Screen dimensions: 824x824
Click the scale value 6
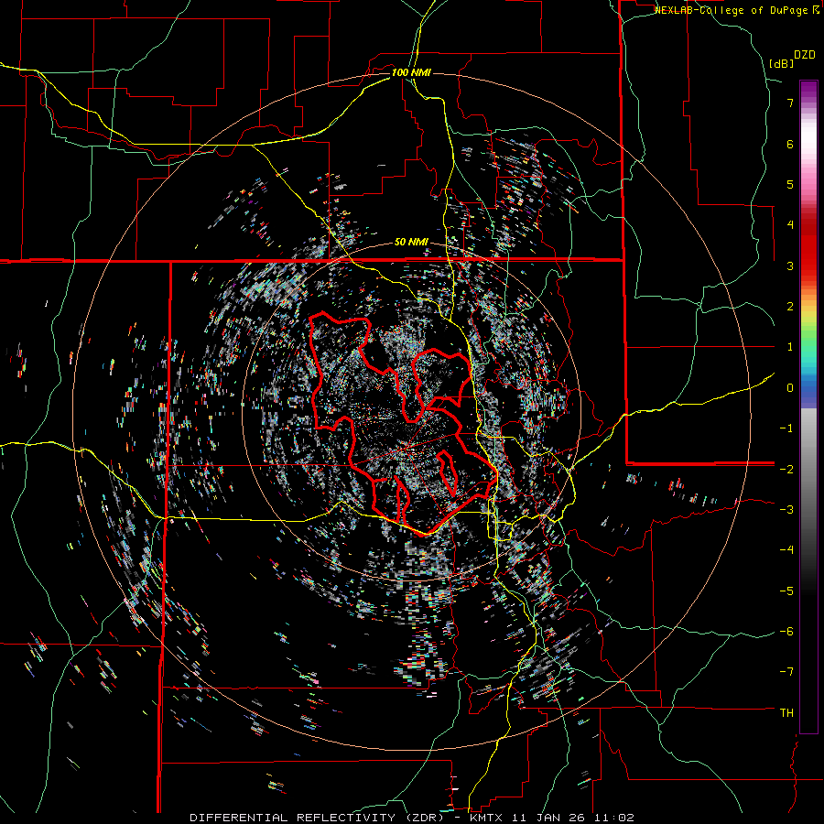click(x=790, y=144)
